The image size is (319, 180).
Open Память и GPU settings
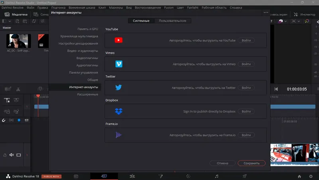click(x=88, y=29)
